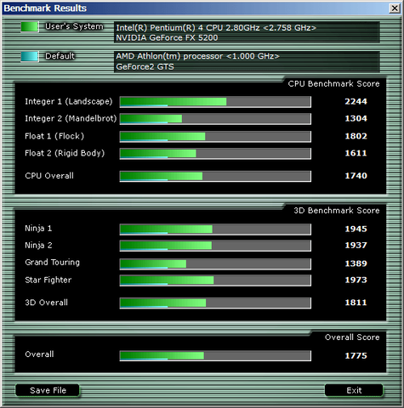Click the Overall score progress bar
The height and width of the screenshot is (408, 404).
(x=215, y=356)
